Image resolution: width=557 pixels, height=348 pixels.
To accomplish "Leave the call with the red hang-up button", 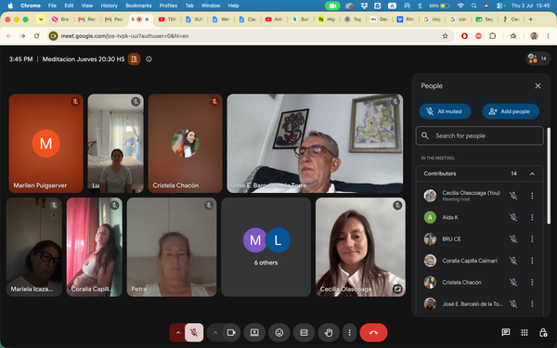I will (373, 332).
